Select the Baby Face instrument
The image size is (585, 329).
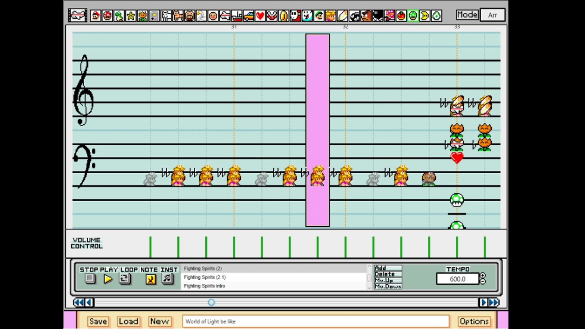[x=213, y=16]
